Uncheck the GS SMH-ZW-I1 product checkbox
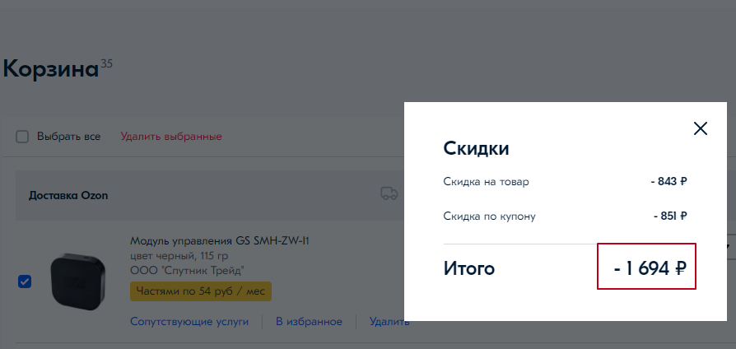 [x=25, y=282]
